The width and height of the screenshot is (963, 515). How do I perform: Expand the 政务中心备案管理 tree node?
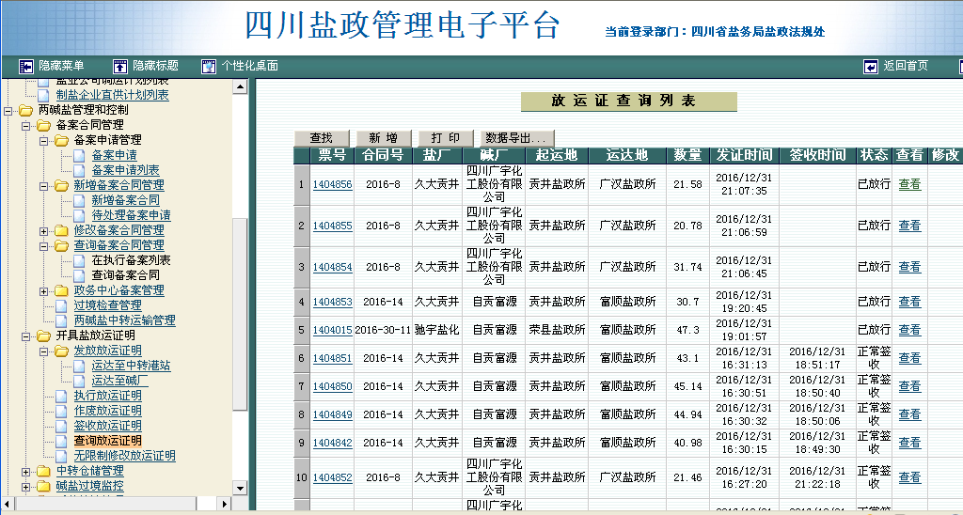(x=43, y=290)
